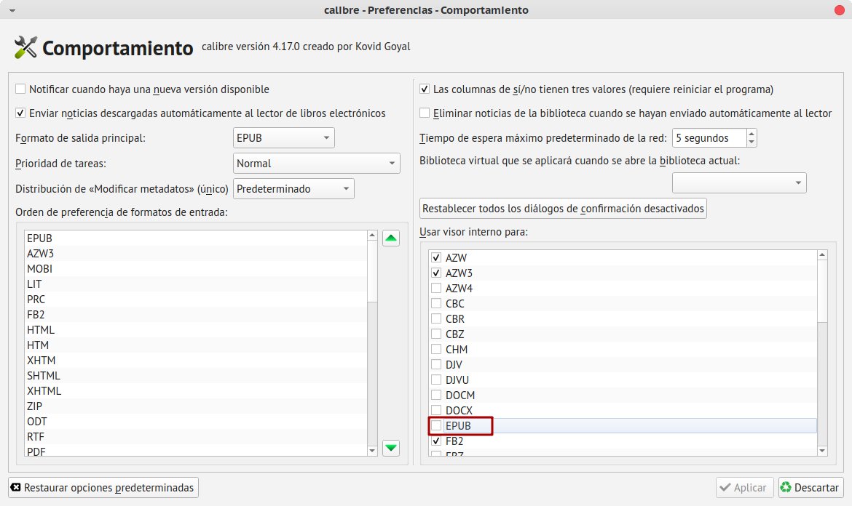Uncheck AZW3 in the internal viewer list
Viewport: 852px width, 506px height.
point(436,273)
